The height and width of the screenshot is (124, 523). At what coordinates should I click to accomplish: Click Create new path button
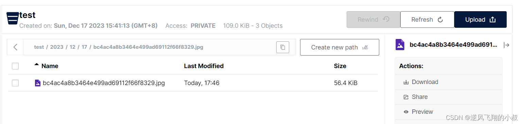pyautogui.click(x=339, y=47)
